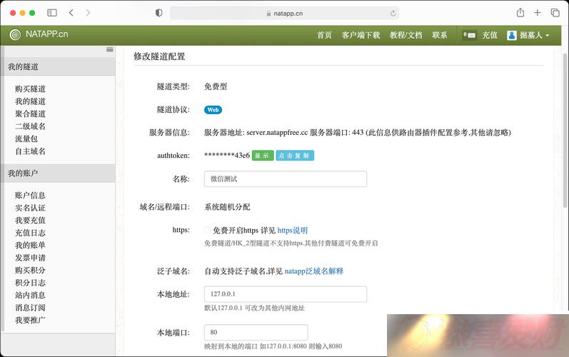The height and width of the screenshot is (357, 569).
Task: Open 自主域名 in the sidebar
Action: coord(30,151)
